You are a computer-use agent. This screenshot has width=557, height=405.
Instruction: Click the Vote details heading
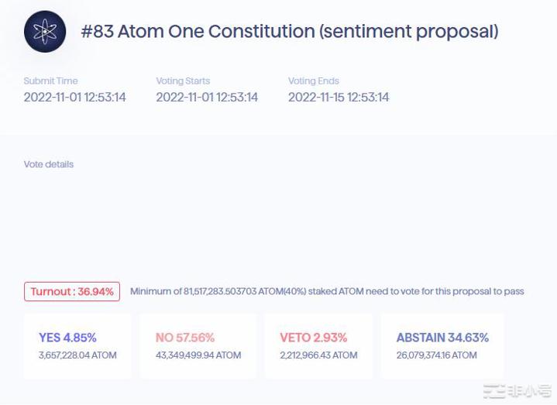tap(49, 164)
